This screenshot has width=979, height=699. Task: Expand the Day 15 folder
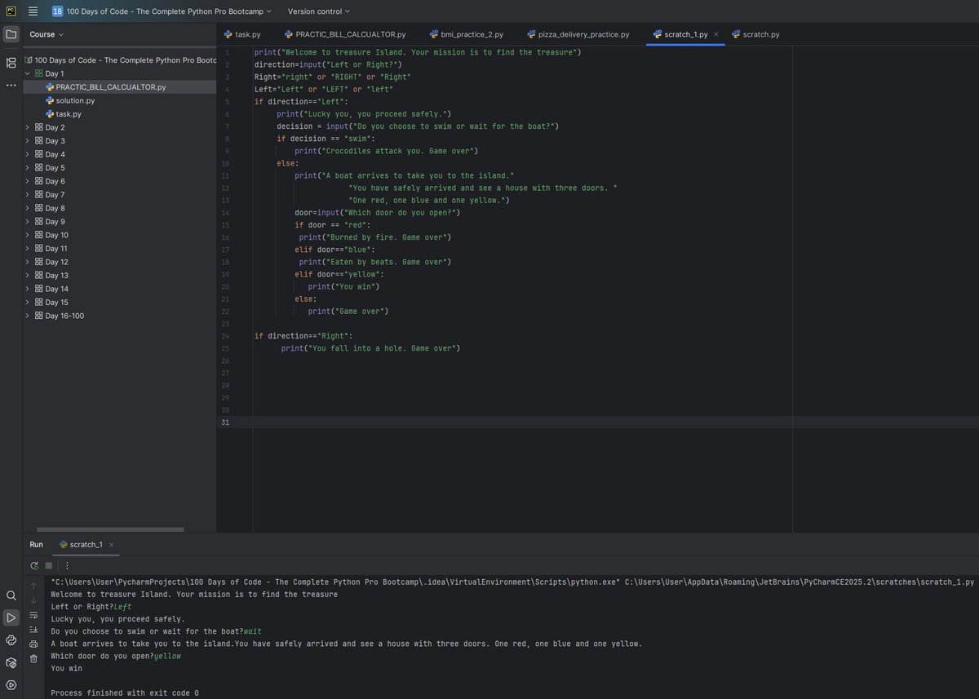(x=27, y=303)
